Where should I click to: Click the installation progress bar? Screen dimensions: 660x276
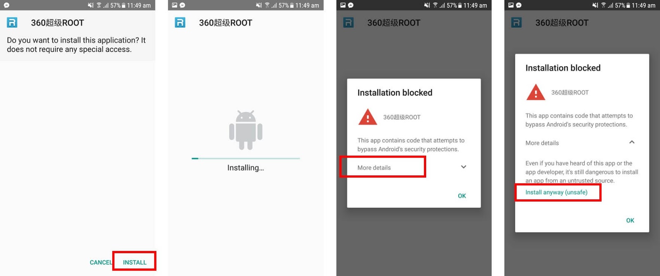[245, 158]
